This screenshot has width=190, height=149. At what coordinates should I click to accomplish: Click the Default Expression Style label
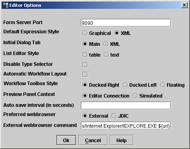pyautogui.click(x=31, y=32)
